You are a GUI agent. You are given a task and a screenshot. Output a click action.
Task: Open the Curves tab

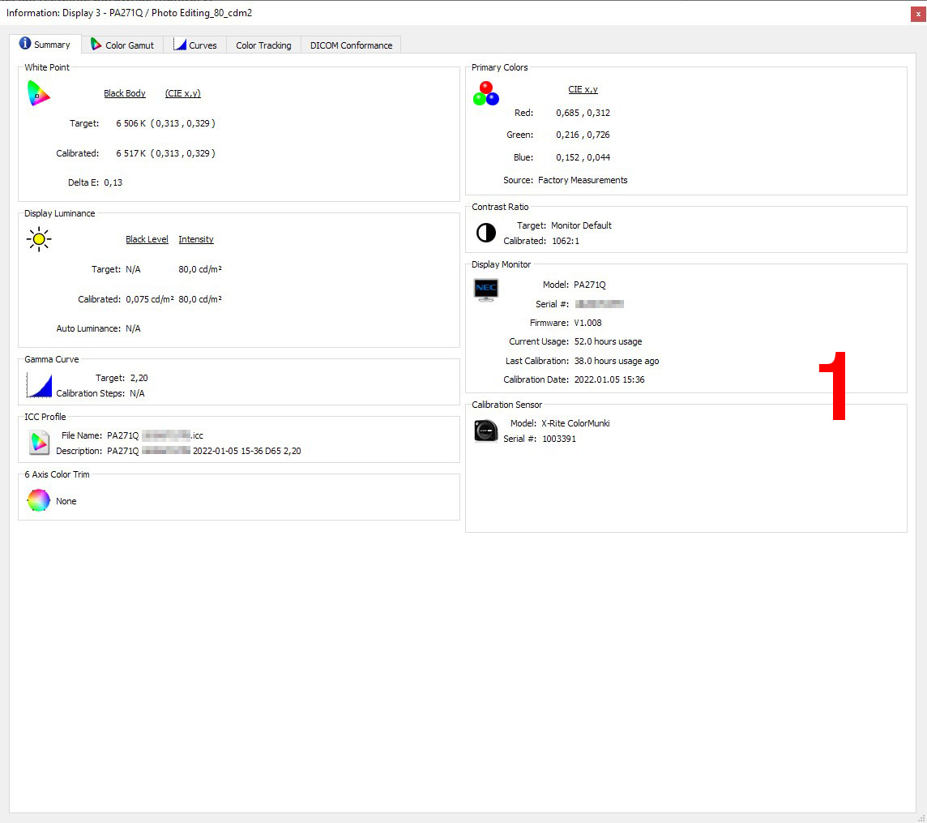point(195,45)
